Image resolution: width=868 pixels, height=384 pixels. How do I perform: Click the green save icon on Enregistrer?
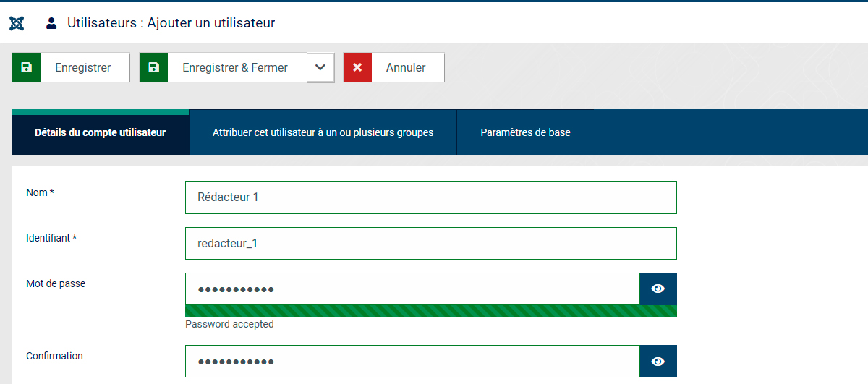27,67
